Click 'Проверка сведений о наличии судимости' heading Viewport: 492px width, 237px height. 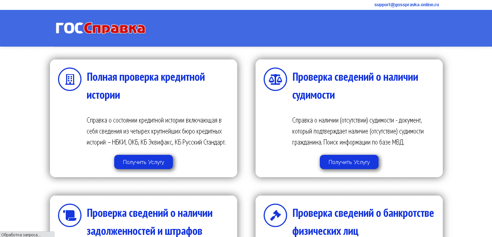tap(355, 86)
